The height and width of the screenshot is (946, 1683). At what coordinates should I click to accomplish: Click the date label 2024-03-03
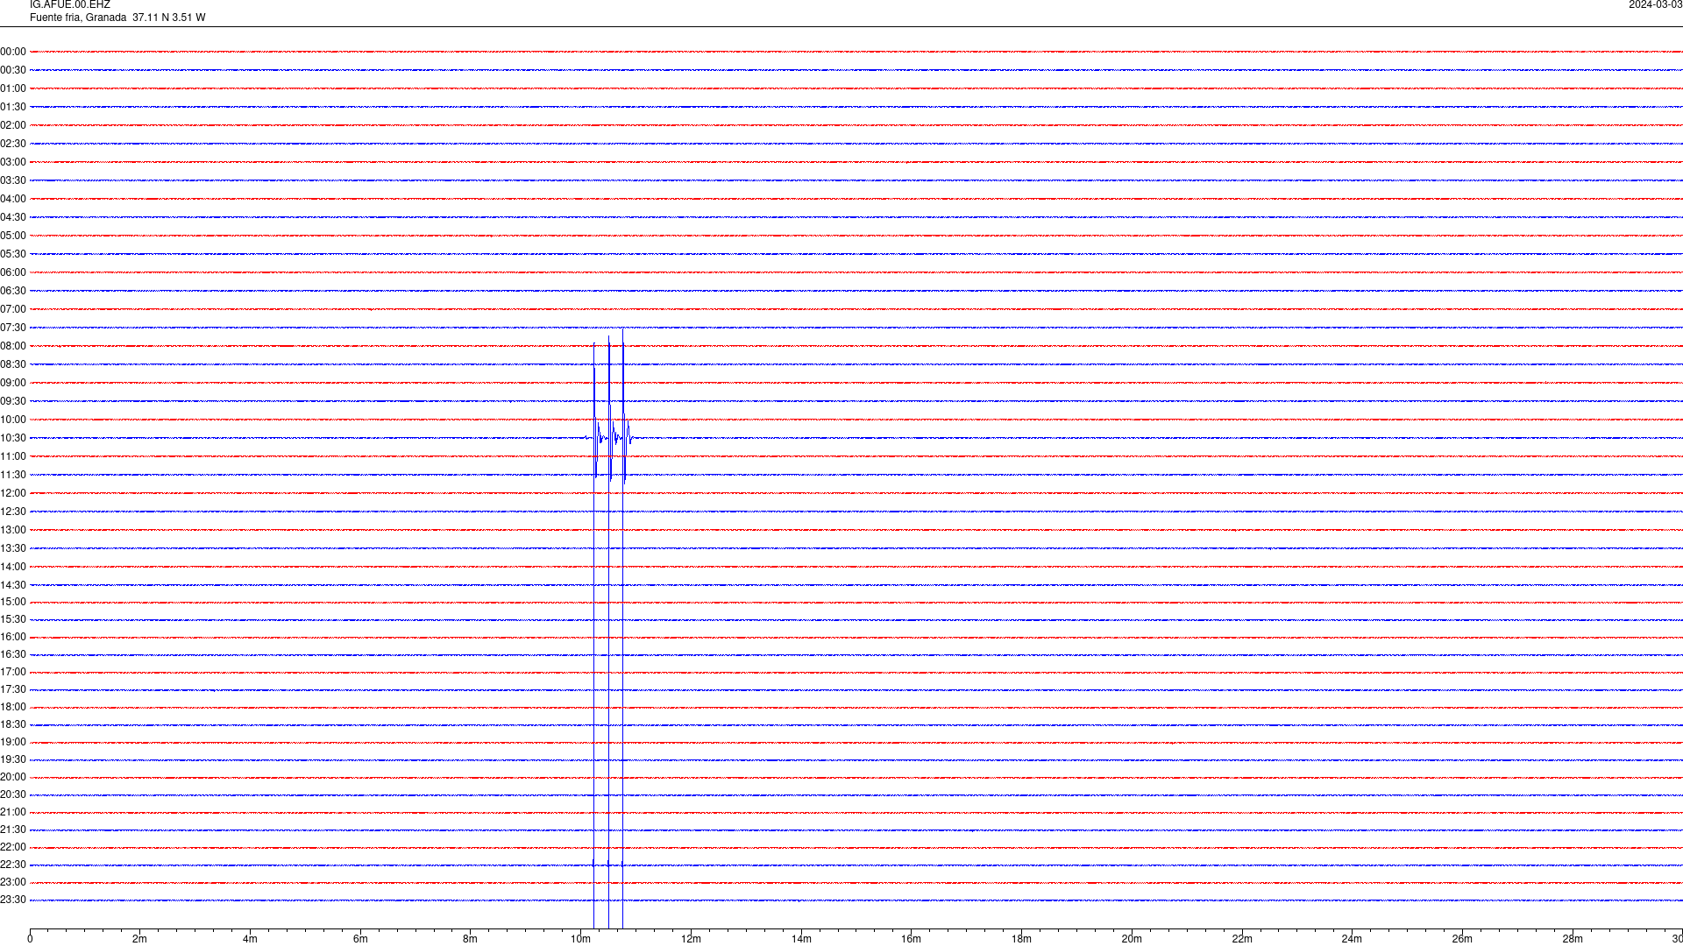tap(1655, 5)
